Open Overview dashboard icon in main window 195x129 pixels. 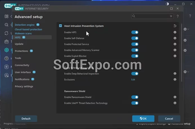click(6, 16)
